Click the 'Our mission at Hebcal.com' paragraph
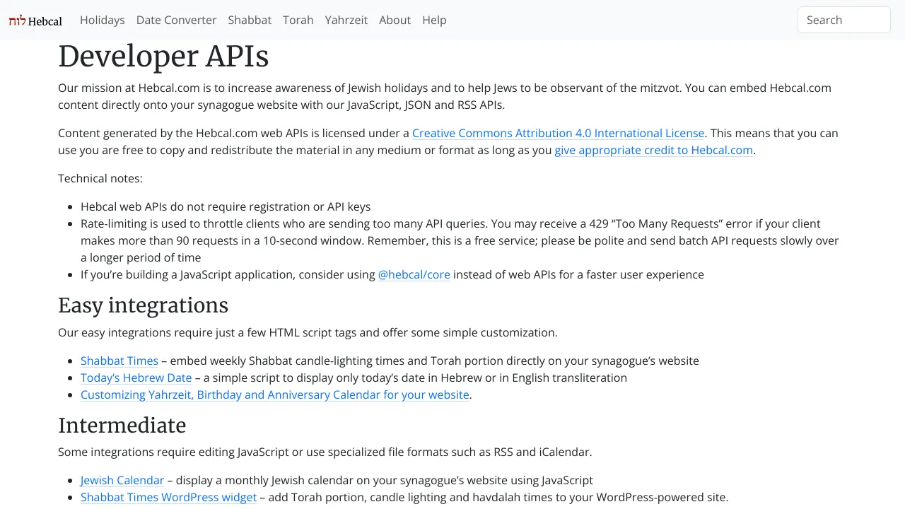This screenshot has width=905, height=509. [x=445, y=96]
